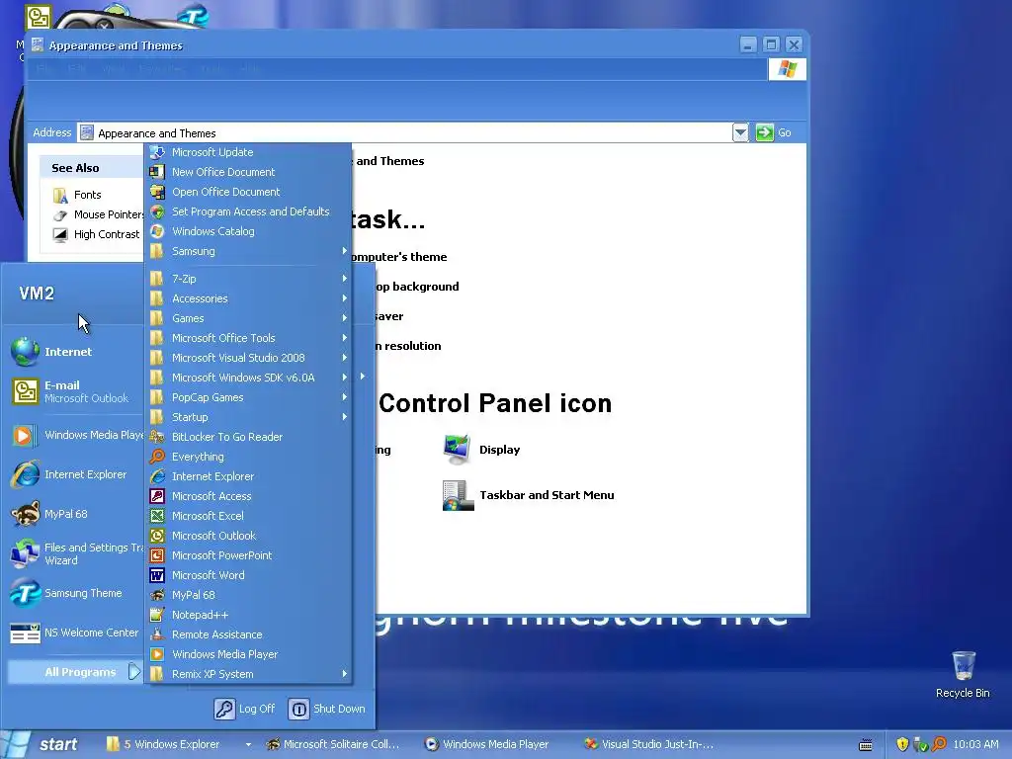The image size is (1012, 759).
Task: Open Microsoft Update from the programs list
Action: [x=248, y=152]
